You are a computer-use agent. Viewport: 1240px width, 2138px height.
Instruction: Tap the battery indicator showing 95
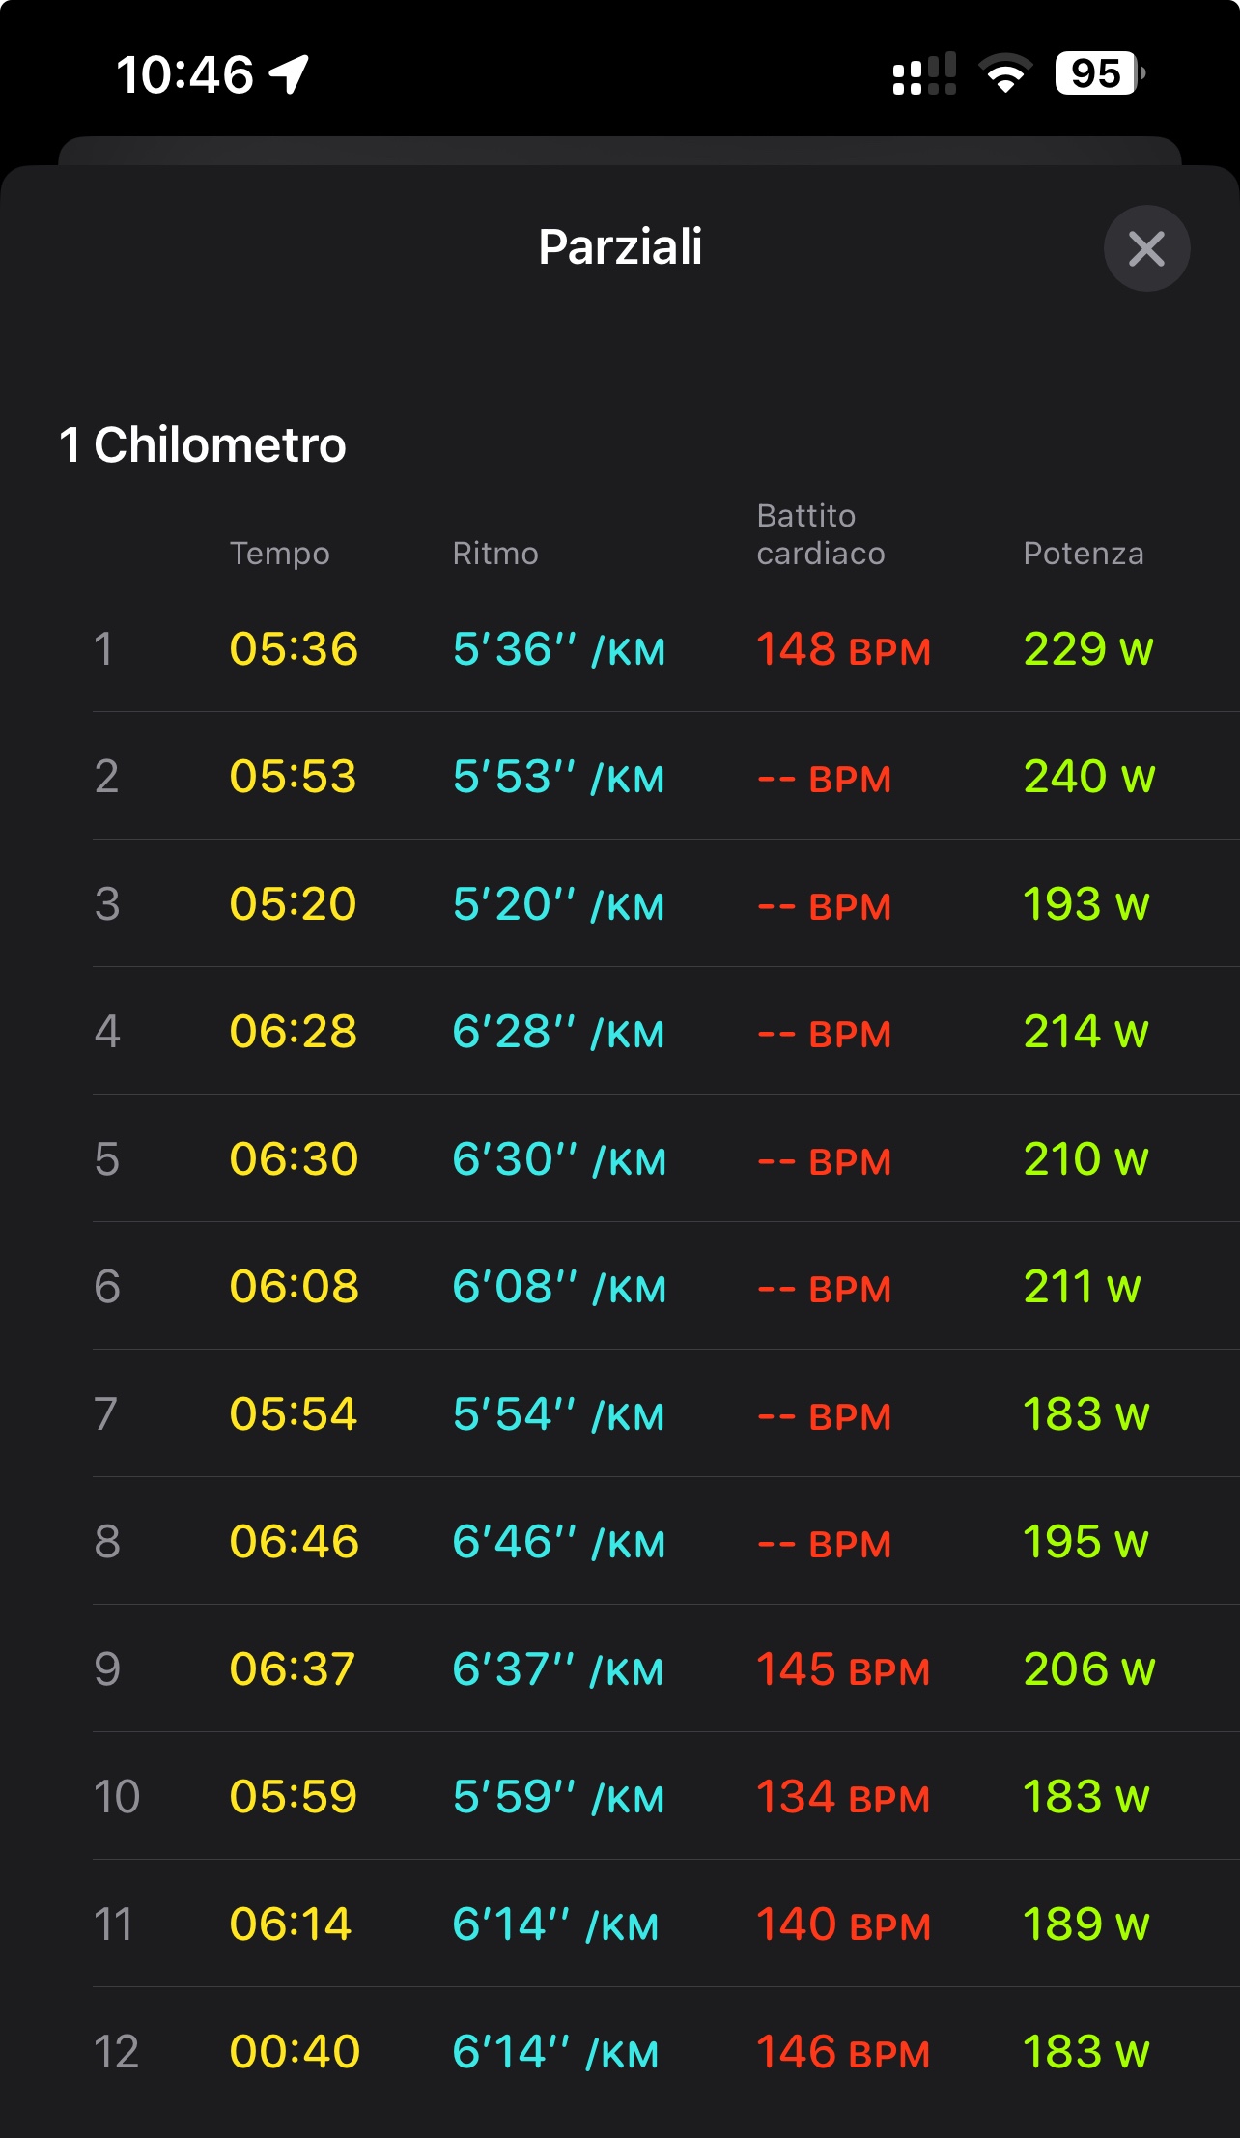click(x=1099, y=73)
